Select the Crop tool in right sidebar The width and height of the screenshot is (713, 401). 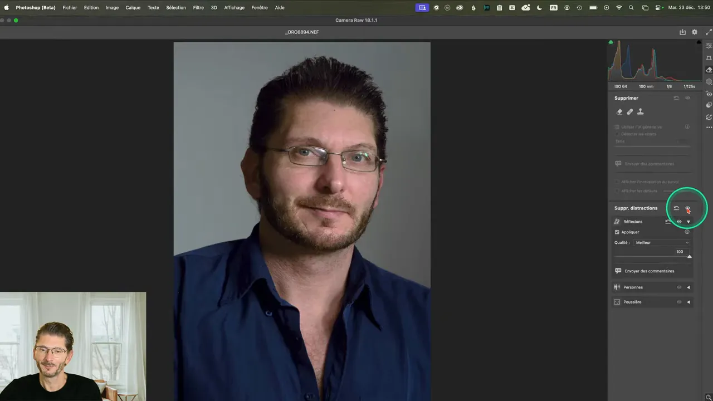pyautogui.click(x=709, y=58)
